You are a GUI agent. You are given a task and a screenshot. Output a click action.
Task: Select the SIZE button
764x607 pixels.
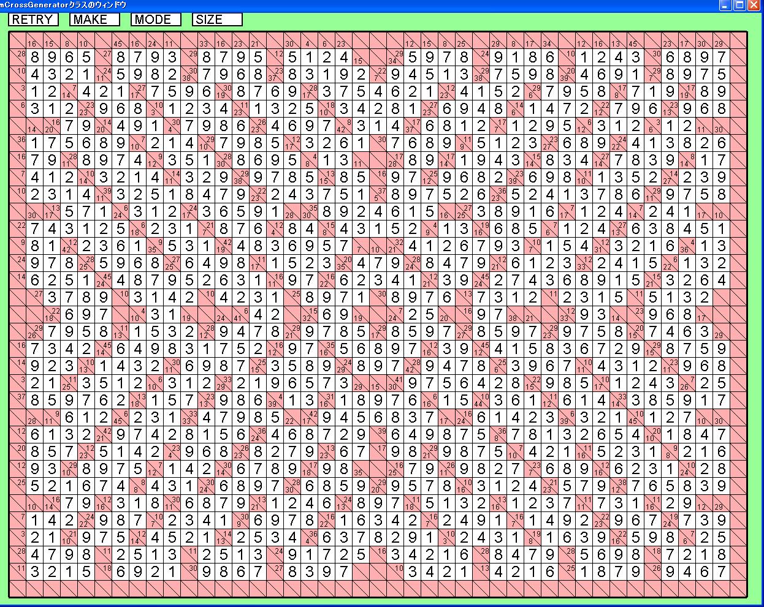[x=217, y=20]
